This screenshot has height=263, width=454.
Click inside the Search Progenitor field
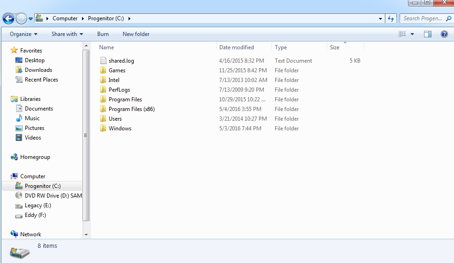tap(423, 18)
